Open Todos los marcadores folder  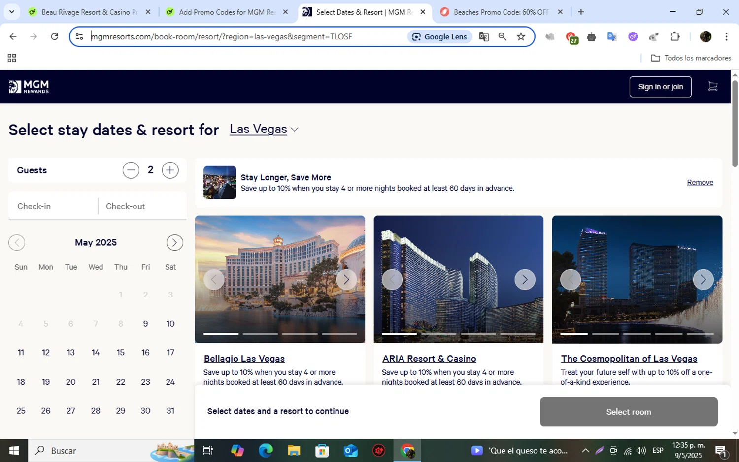[x=691, y=58]
